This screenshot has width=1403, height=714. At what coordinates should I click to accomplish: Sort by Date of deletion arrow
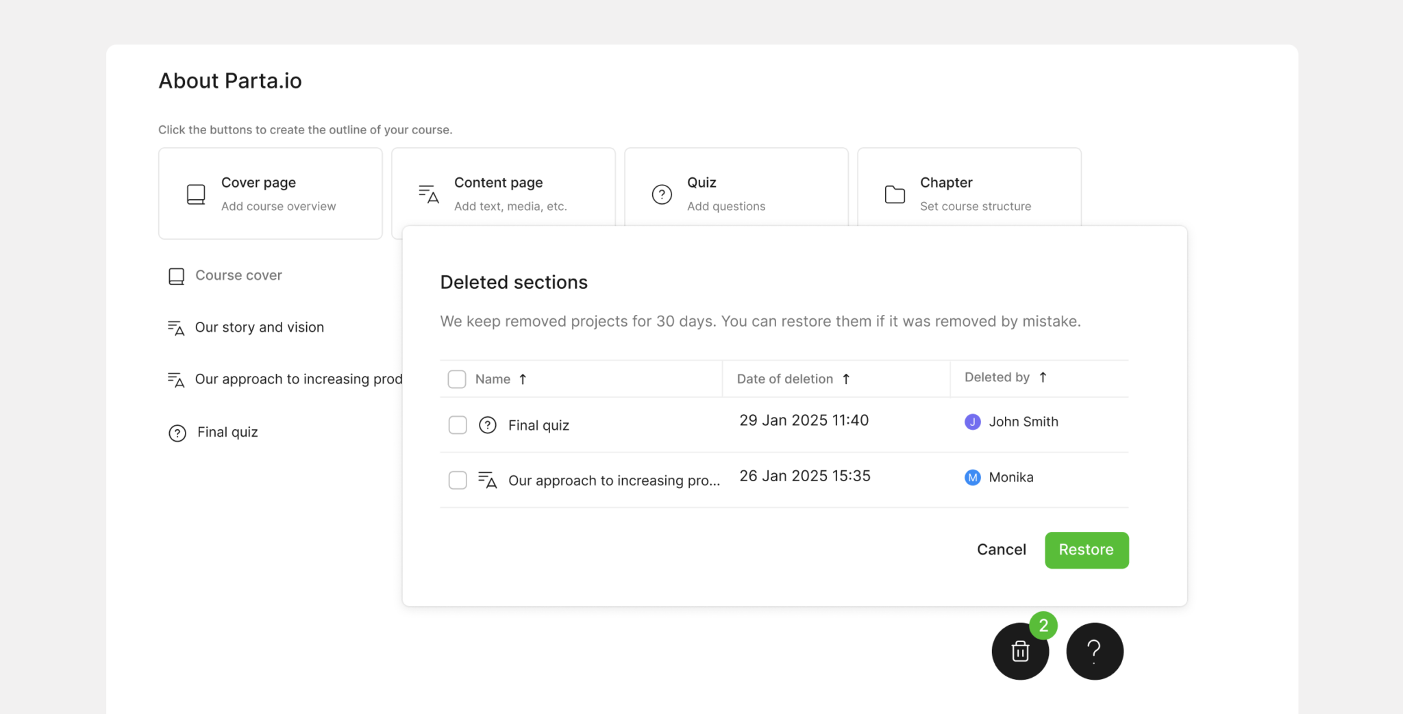[x=846, y=379]
